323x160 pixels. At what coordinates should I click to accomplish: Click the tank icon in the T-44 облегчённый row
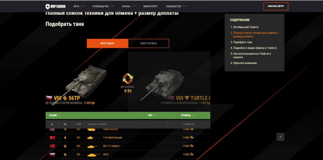tap(91, 138)
